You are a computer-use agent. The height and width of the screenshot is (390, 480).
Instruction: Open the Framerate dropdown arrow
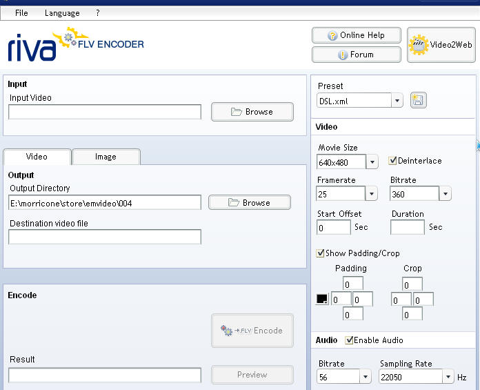tap(371, 194)
